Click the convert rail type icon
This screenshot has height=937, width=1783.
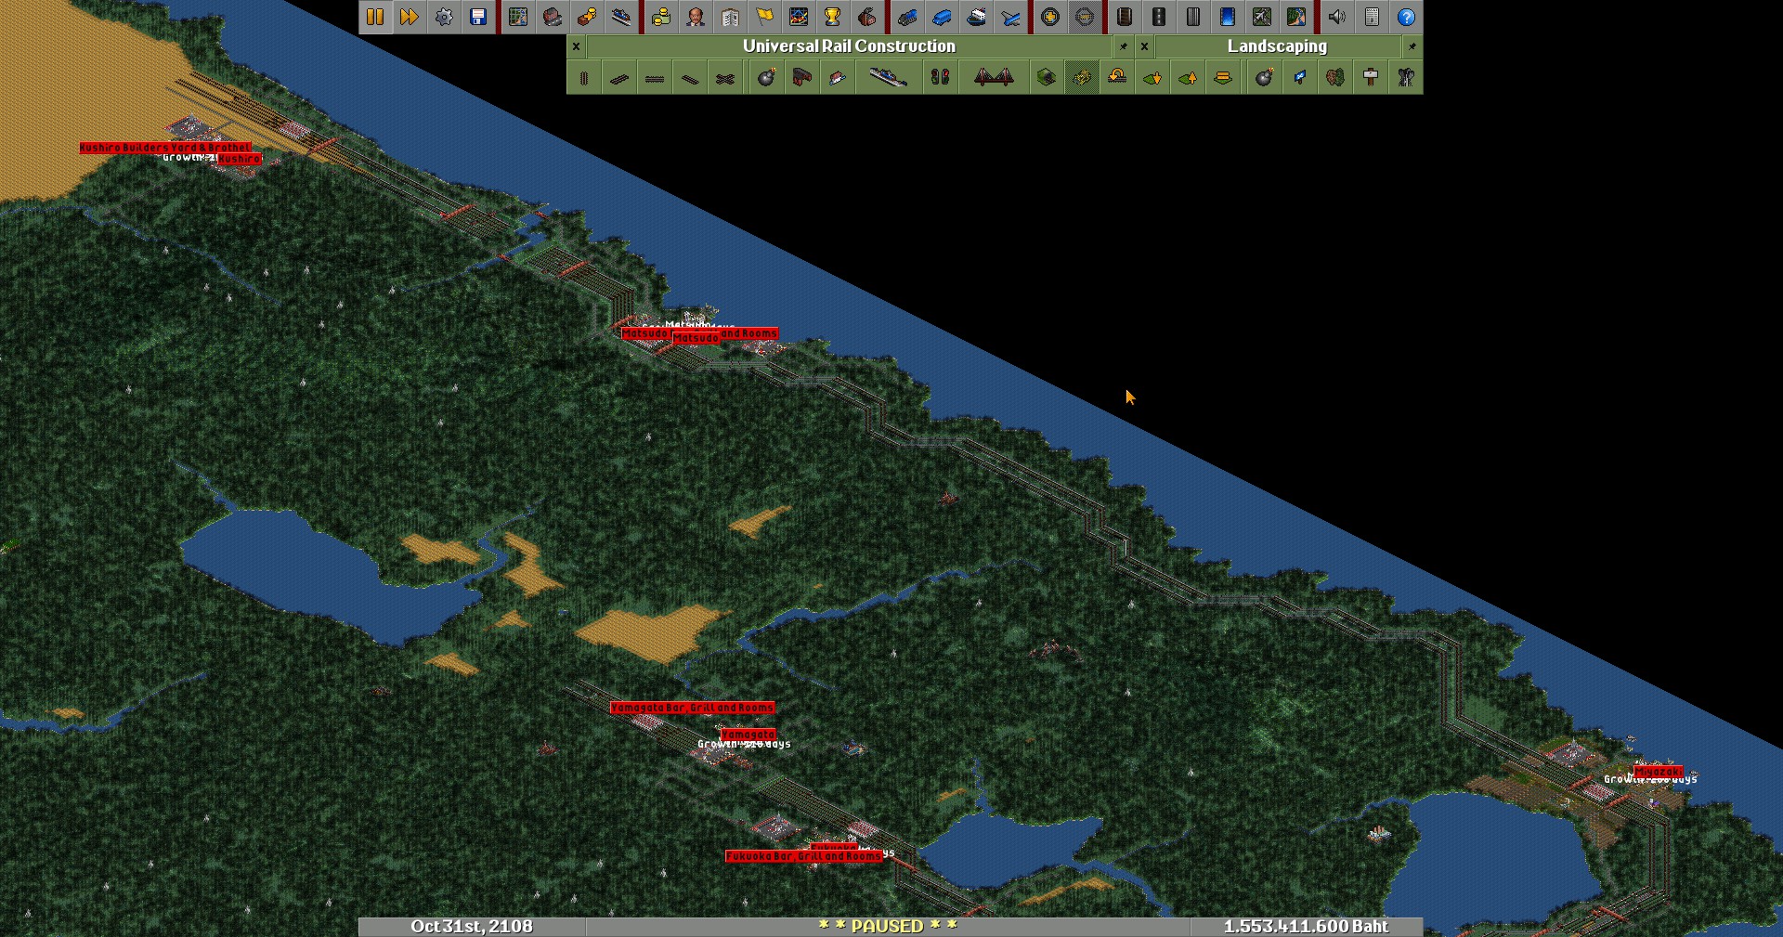click(1082, 78)
